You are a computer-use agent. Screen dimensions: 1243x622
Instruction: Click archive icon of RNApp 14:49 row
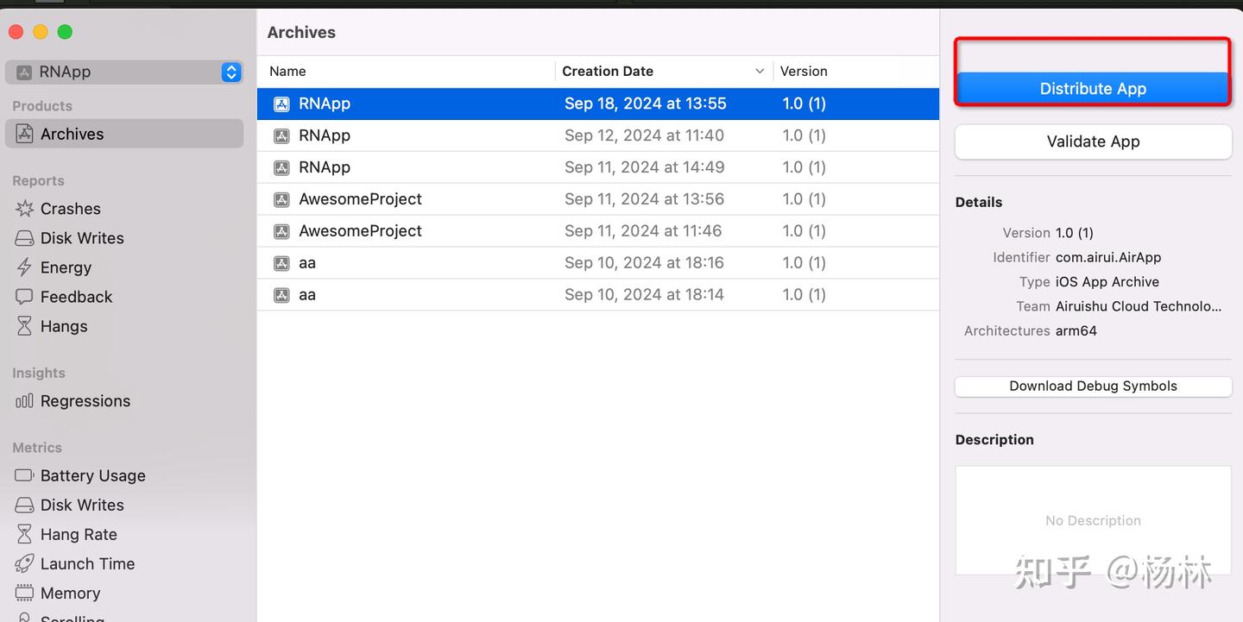tap(281, 168)
